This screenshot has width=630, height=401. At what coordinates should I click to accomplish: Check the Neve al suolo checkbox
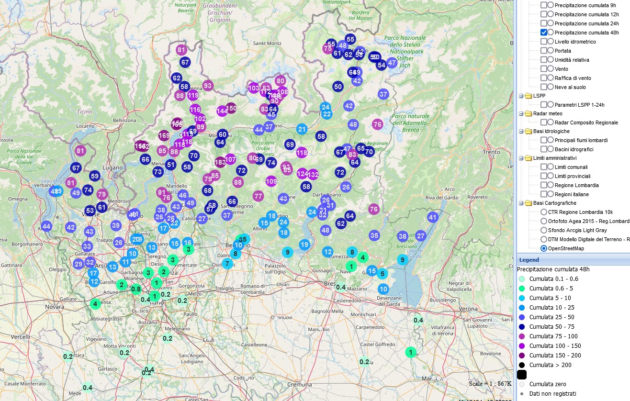[544, 87]
